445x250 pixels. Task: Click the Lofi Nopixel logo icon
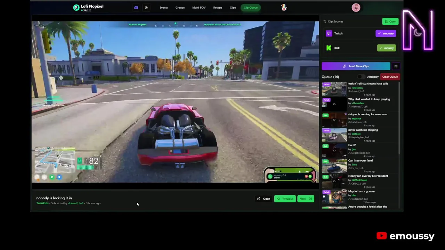click(76, 8)
